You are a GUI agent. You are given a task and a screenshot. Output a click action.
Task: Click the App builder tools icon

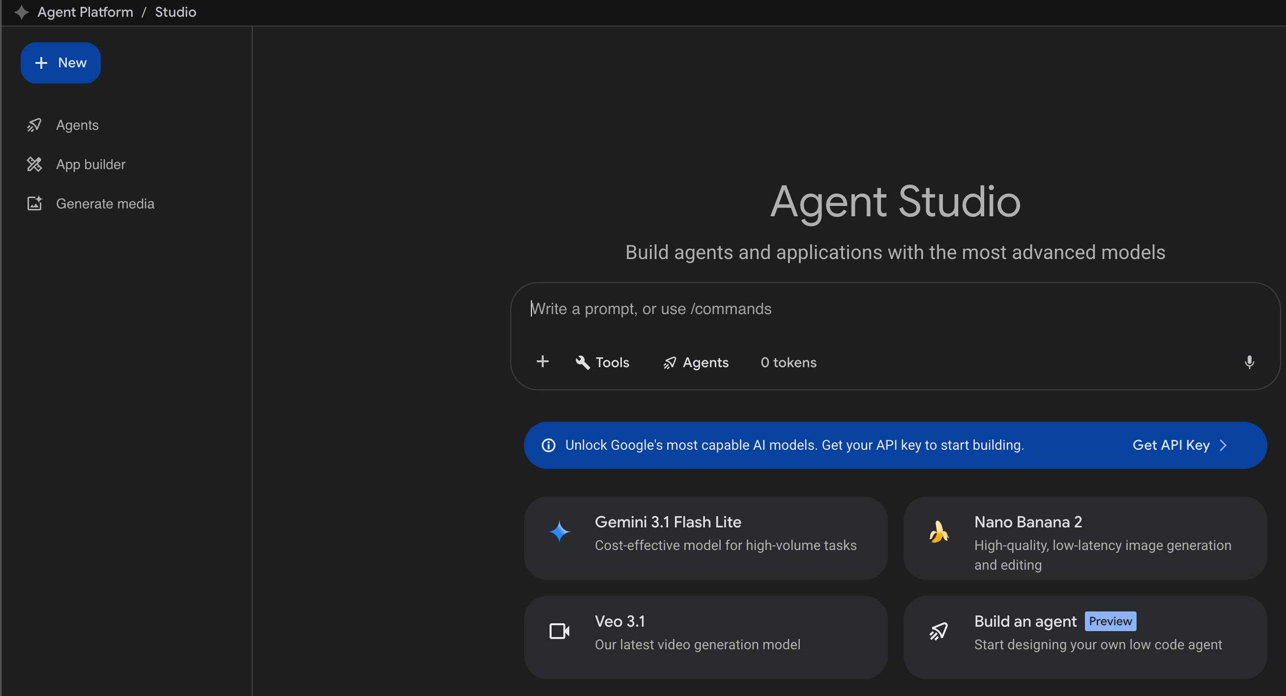click(34, 164)
